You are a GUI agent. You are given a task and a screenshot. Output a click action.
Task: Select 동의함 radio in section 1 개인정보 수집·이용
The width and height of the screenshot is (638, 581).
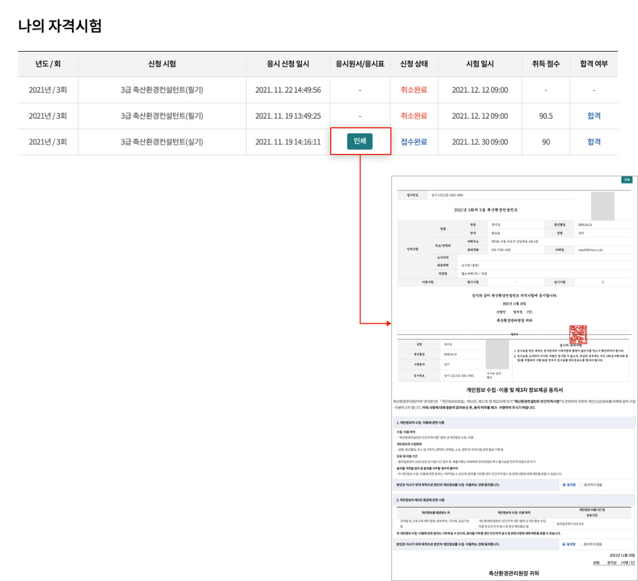tap(564, 485)
